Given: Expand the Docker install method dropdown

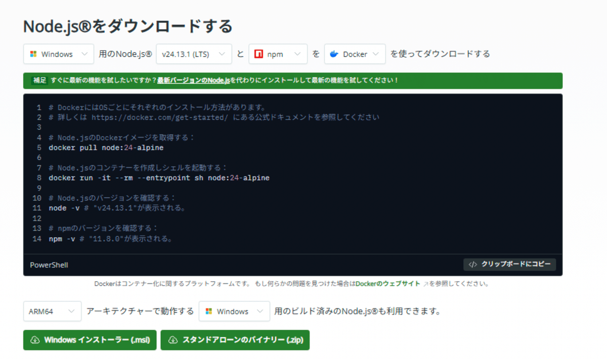Looking at the screenshot, I should pos(355,54).
